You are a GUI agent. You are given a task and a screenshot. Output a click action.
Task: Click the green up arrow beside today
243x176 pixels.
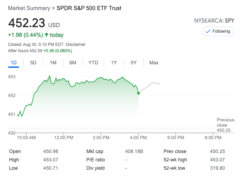47,35
